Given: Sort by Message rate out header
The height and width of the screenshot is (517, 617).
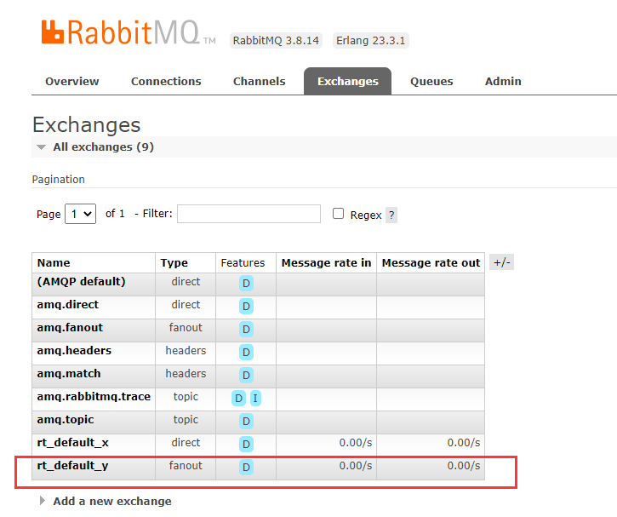Looking at the screenshot, I should point(431,262).
